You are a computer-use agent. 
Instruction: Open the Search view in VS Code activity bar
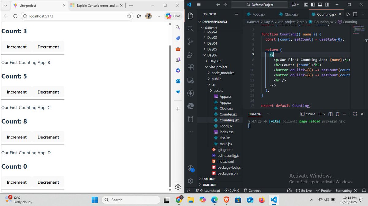(x=190, y=29)
